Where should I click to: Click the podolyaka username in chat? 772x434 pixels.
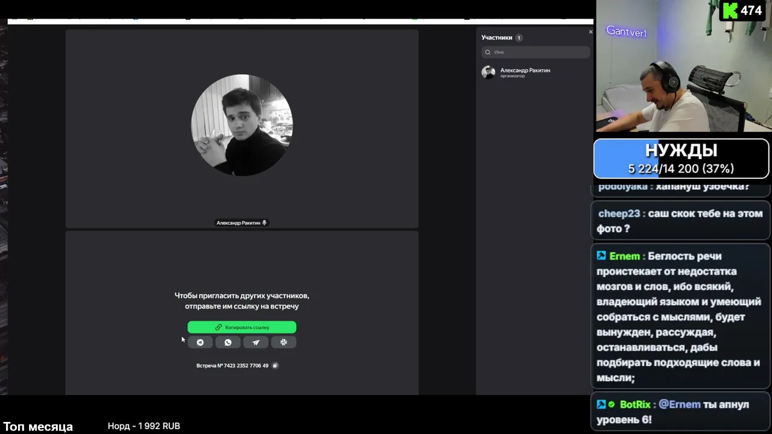[x=622, y=187]
